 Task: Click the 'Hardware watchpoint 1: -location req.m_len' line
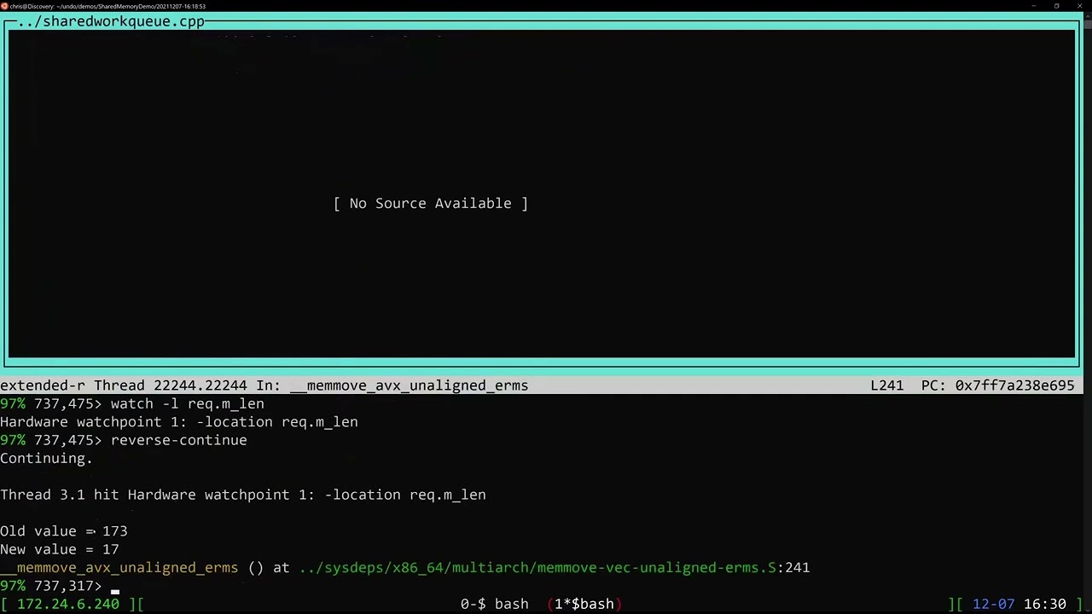click(179, 422)
